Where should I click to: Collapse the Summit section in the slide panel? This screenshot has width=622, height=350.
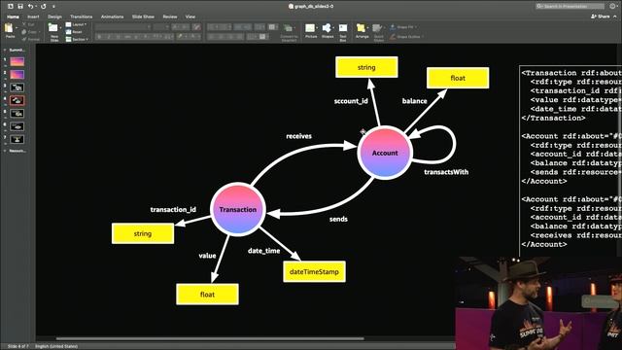[x=5, y=50]
